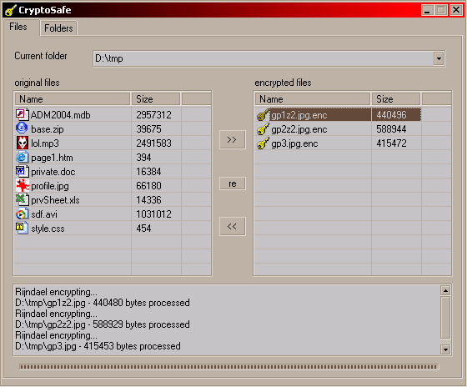Click the ADM2004.mdb database file icon
The image size is (467, 387).
pos(22,115)
